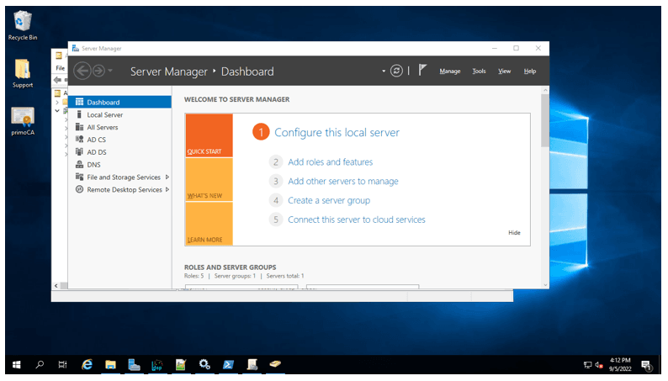Click Add roles and features link
The image size is (668, 381).
click(x=330, y=162)
